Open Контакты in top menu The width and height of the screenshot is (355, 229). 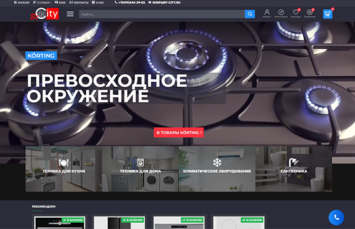(79, 2)
